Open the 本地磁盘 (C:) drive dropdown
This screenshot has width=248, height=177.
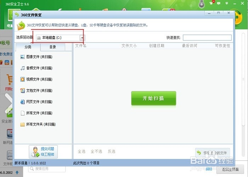pyautogui.click(x=61, y=38)
